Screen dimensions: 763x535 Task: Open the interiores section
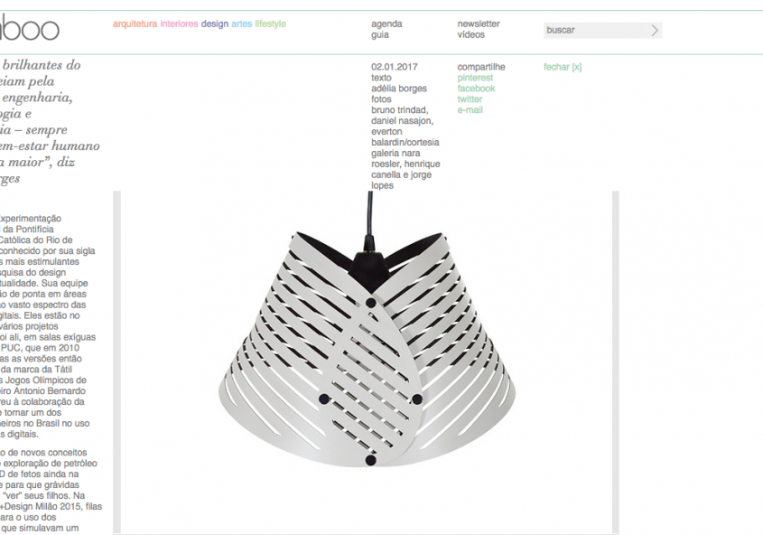(179, 23)
